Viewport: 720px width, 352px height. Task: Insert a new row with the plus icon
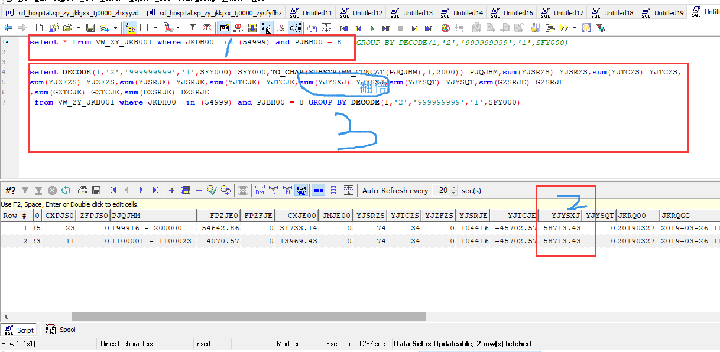(x=171, y=190)
